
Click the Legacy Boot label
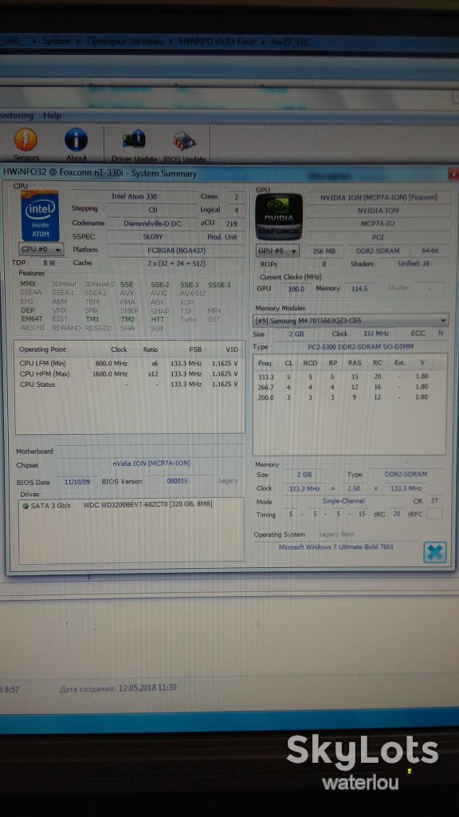336,534
